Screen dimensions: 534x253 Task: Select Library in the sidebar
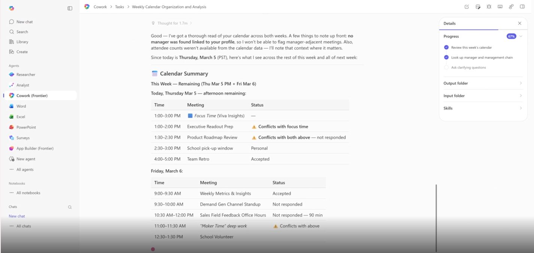pos(22,42)
